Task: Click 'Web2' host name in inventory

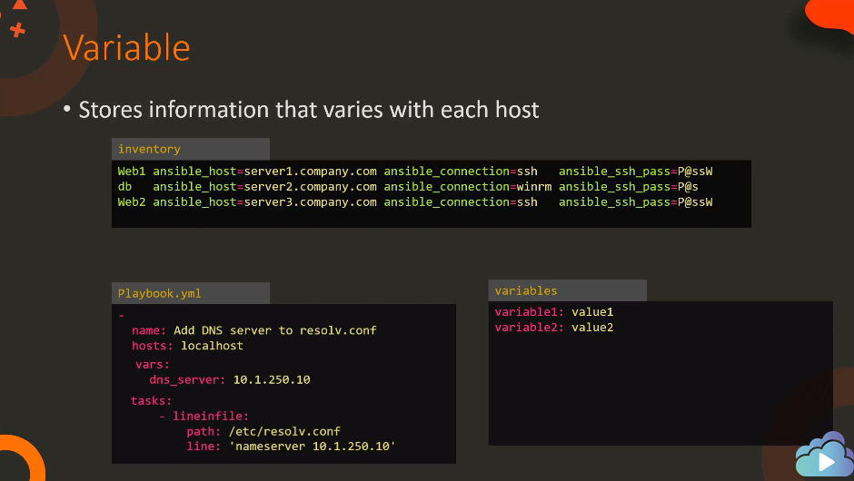Action: coord(132,201)
